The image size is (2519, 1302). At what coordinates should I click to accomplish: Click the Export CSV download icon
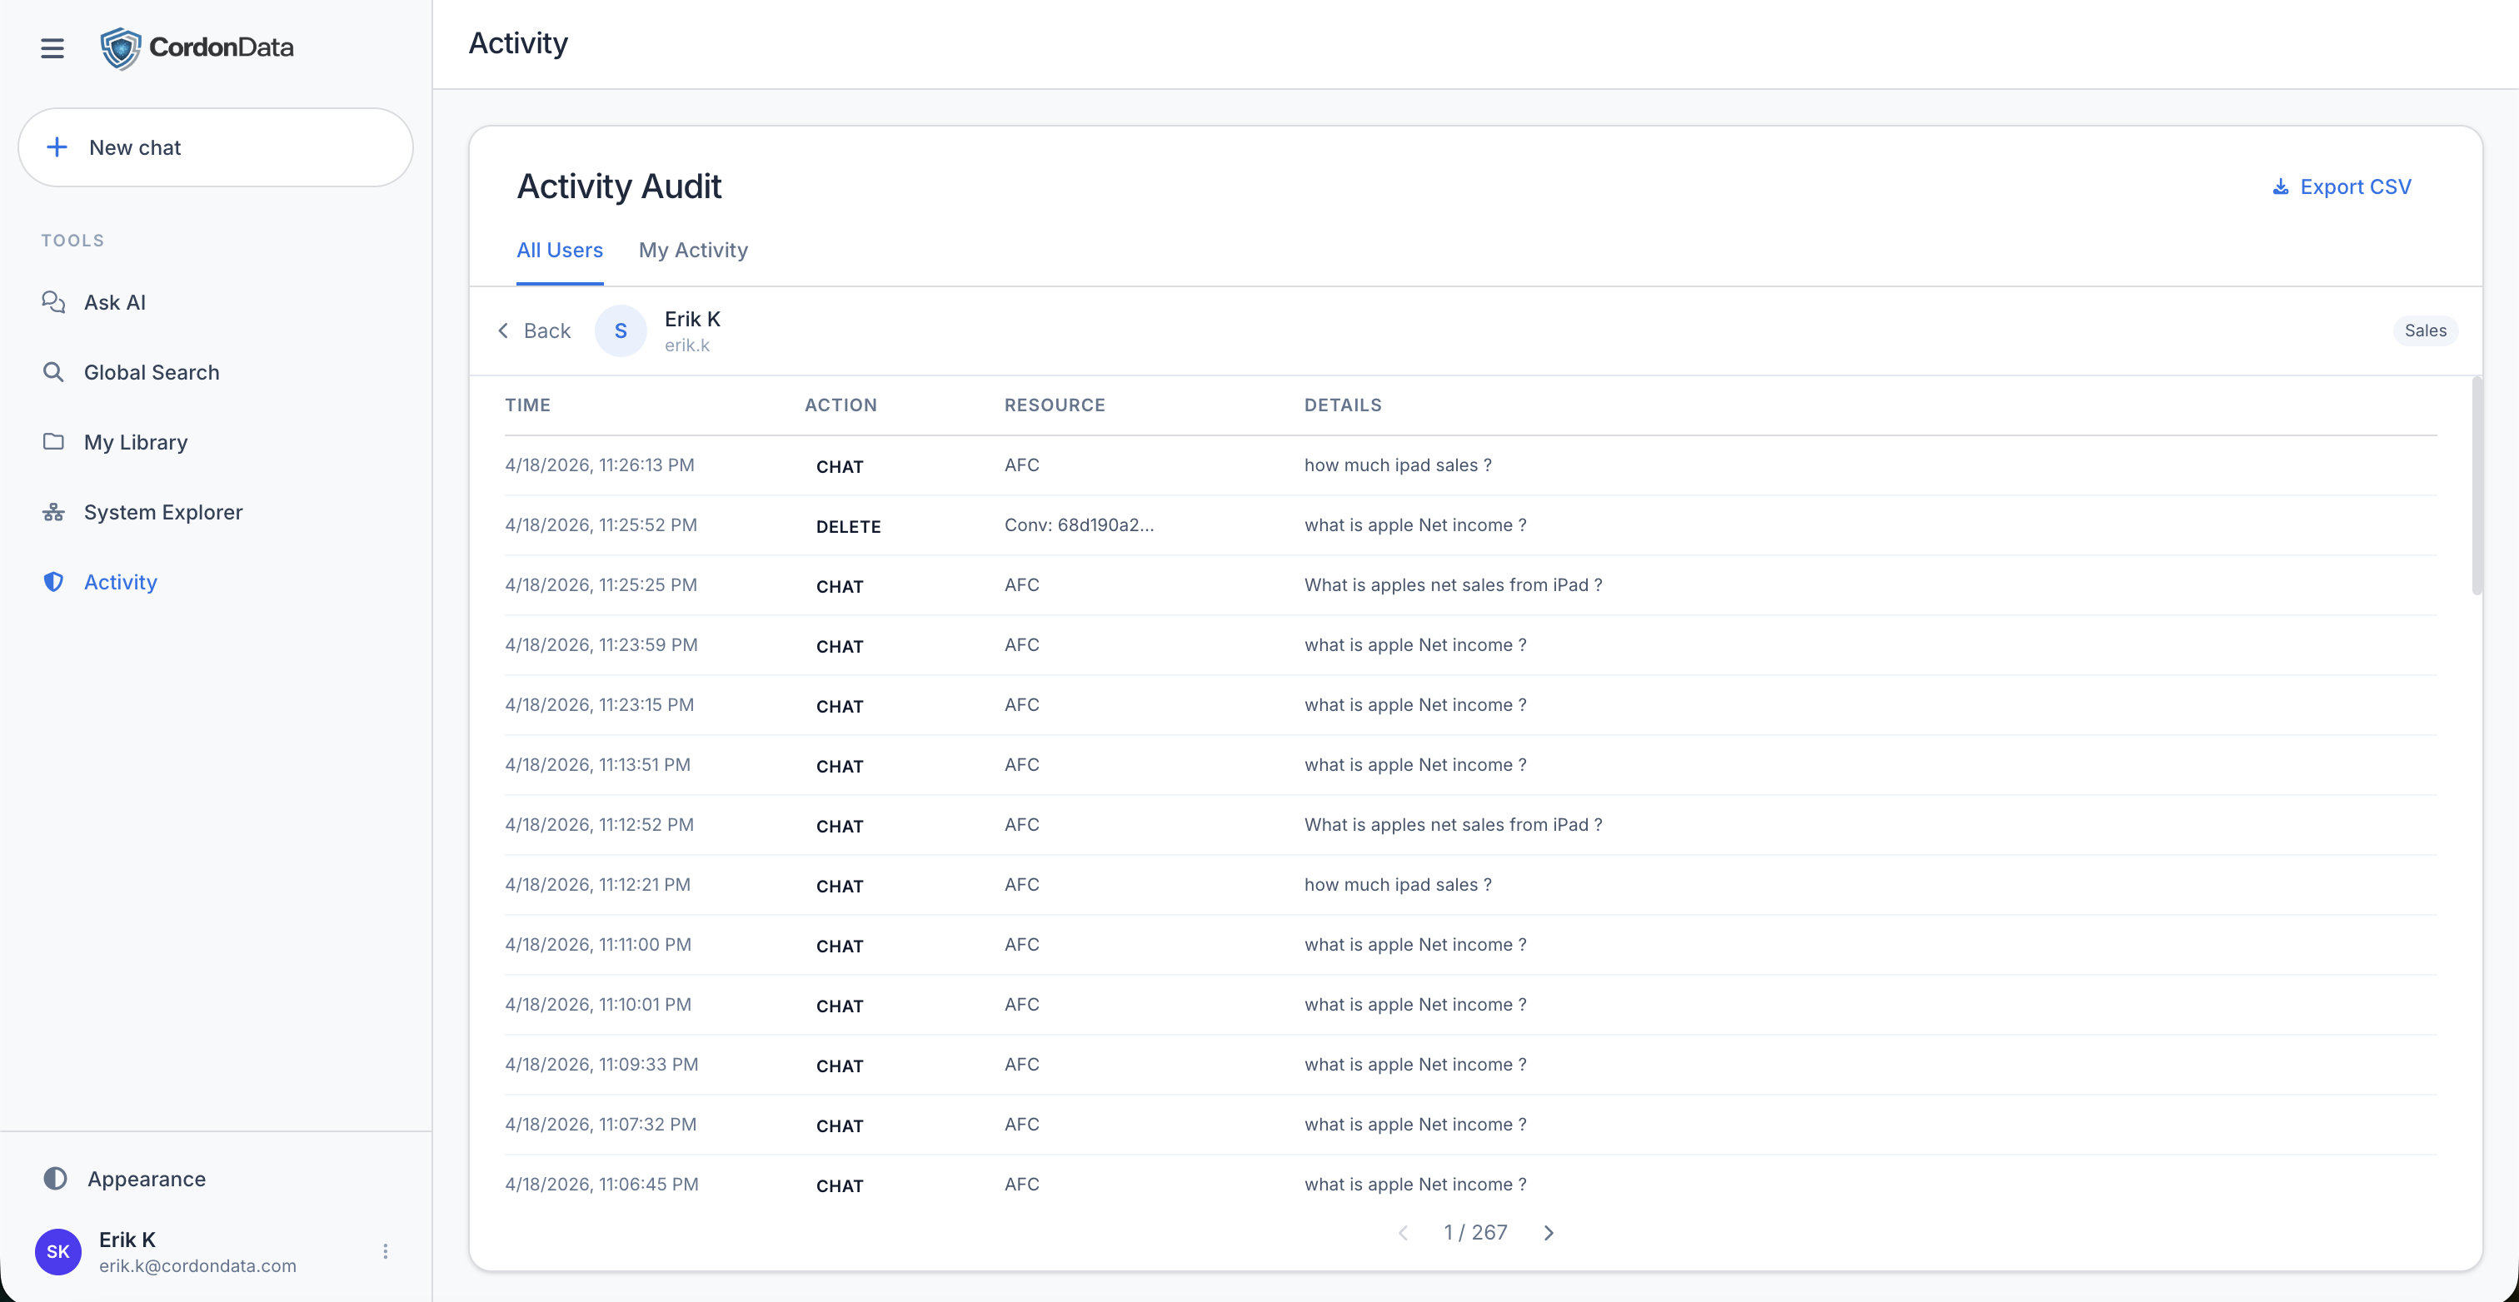click(2279, 186)
